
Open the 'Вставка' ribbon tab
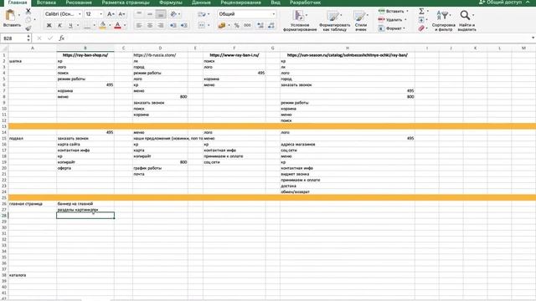tap(46, 3)
